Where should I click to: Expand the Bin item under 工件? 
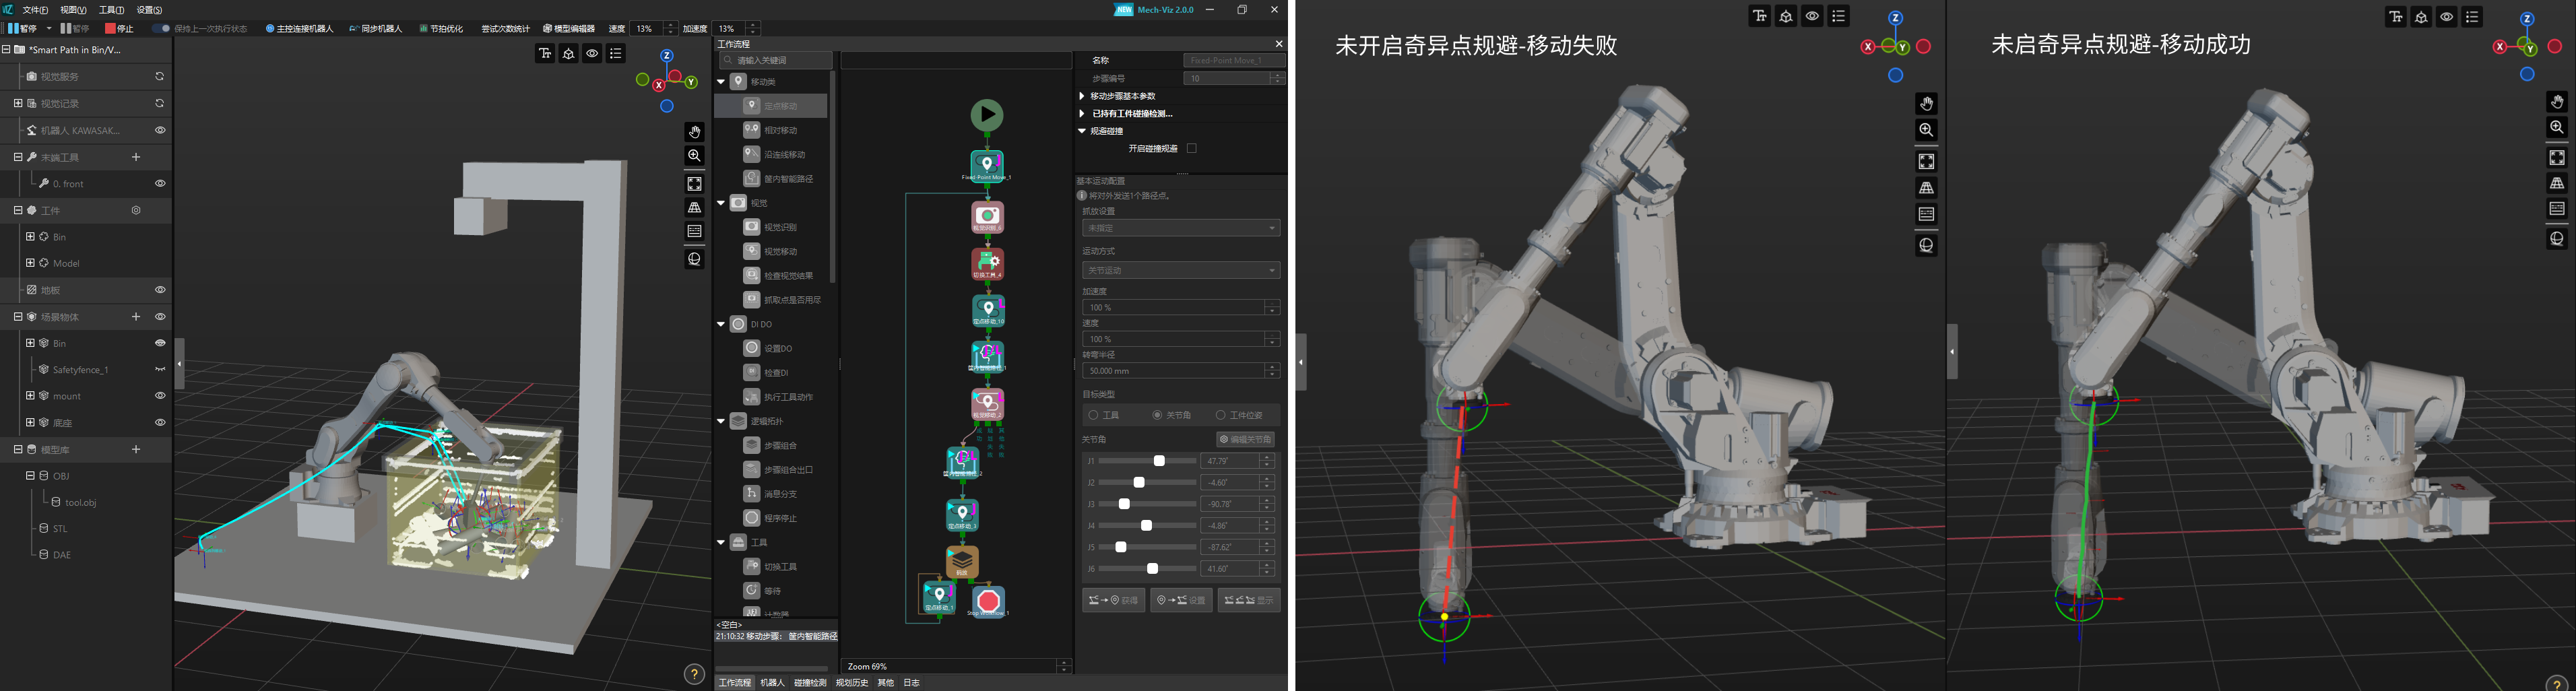[x=30, y=236]
